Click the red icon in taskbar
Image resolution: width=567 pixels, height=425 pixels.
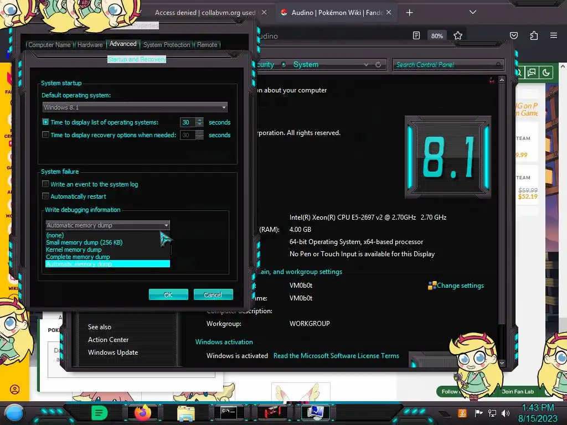[x=272, y=413]
